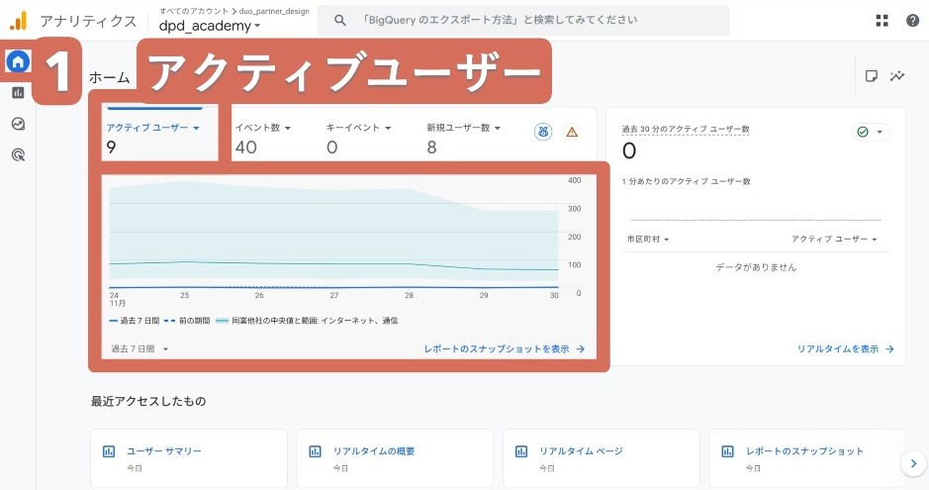929x490 pixels.
Task: Click the orange warning triangle icon
Action: click(x=571, y=132)
